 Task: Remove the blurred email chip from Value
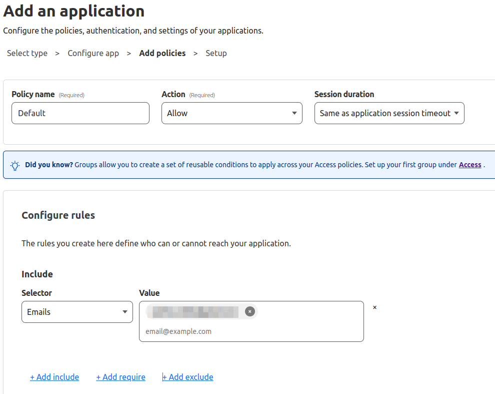(x=250, y=312)
